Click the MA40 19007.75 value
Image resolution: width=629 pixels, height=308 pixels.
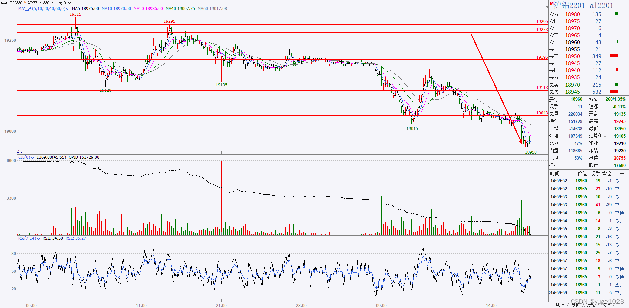tap(180, 9)
